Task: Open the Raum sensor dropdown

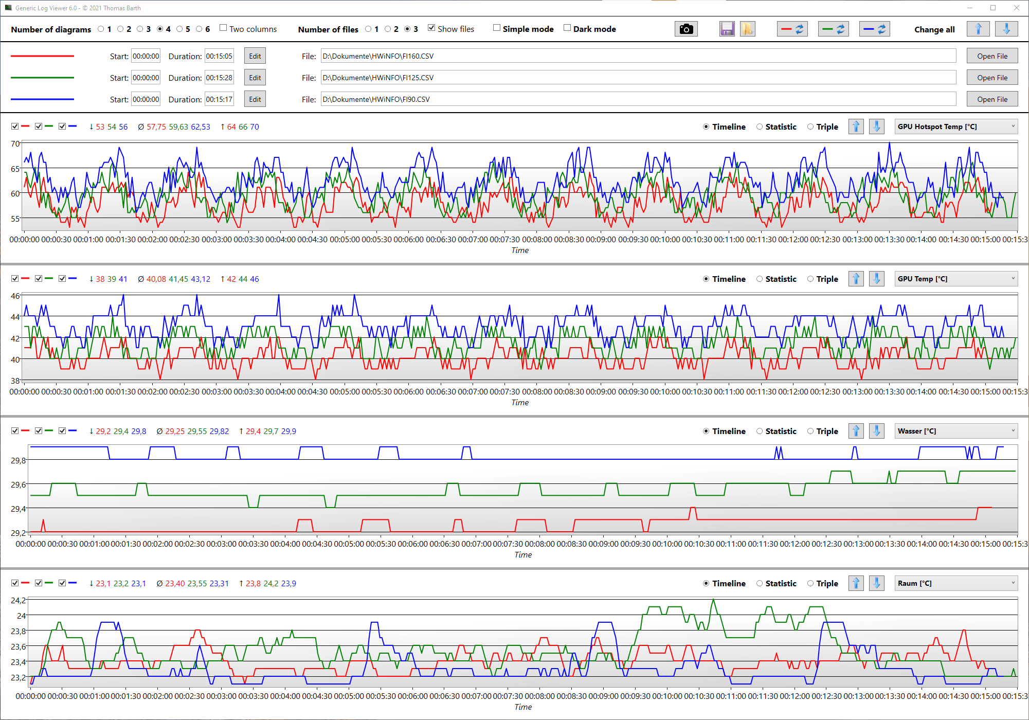Action: (956, 583)
